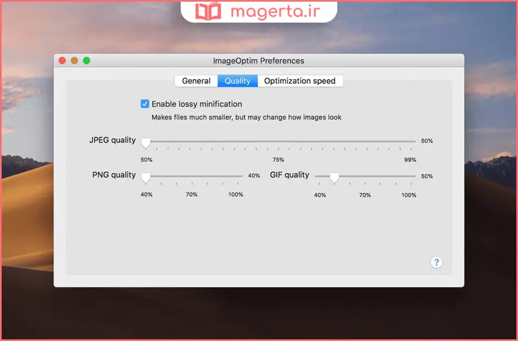This screenshot has width=518, height=341.
Task: Click the 'PNG quality' label
Action: pyautogui.click(x=114, y=175)
